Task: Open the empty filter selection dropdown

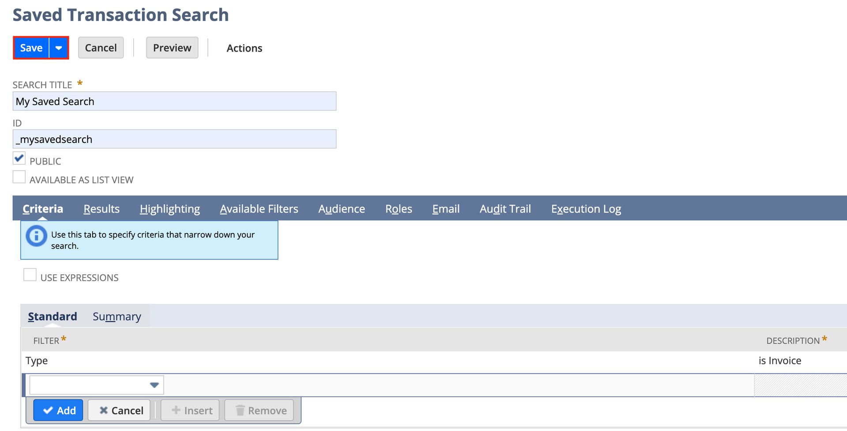Action: 154,385
